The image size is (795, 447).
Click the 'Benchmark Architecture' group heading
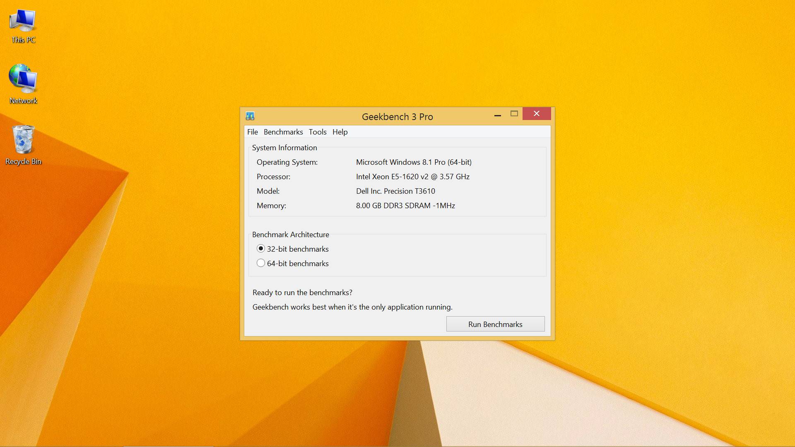pyautogui.click(x=290, y=235)
